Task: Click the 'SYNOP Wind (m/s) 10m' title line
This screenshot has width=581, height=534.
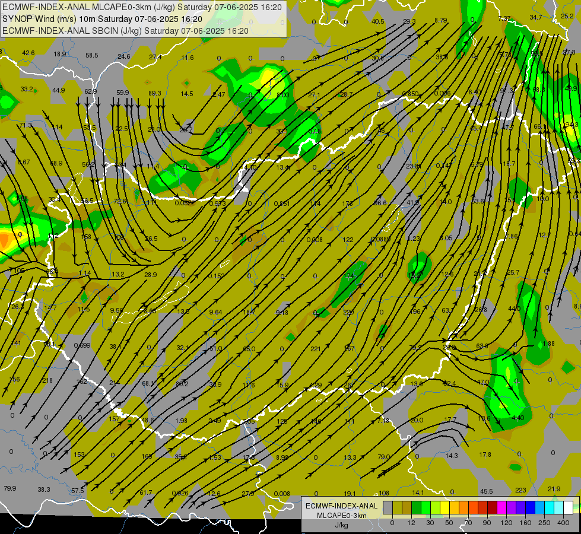Action: [x=102, y=19]
